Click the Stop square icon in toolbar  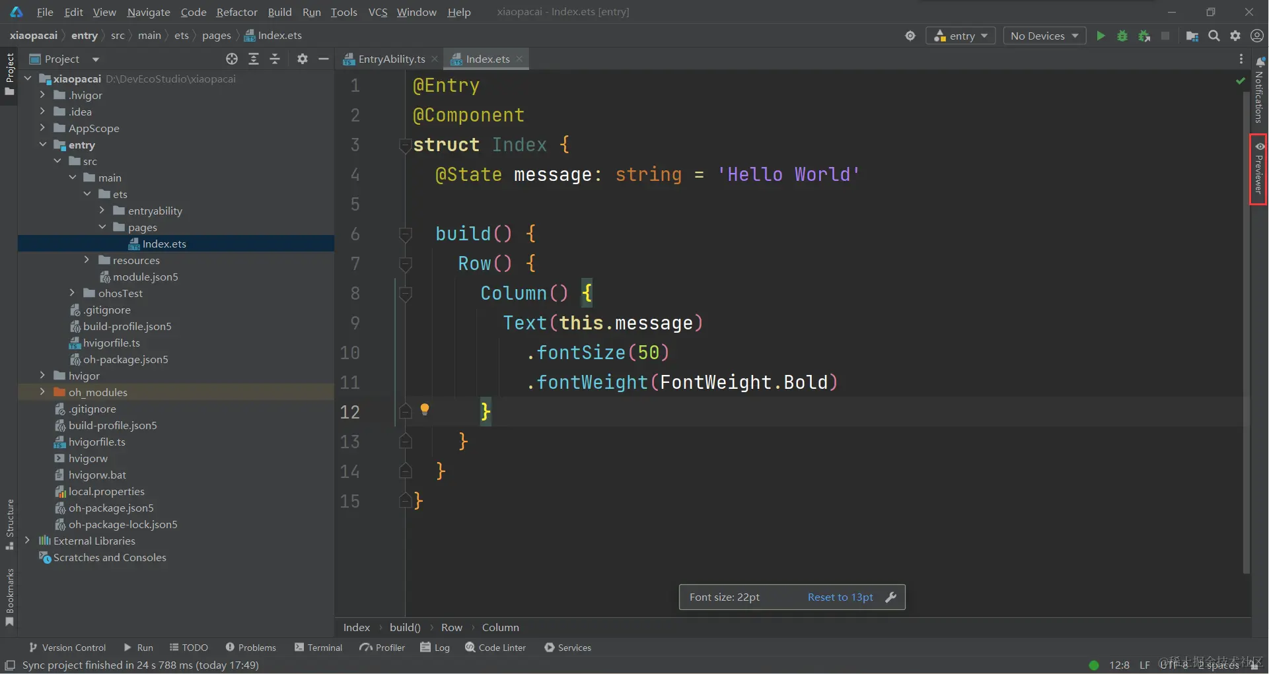tap(1165, 36)
